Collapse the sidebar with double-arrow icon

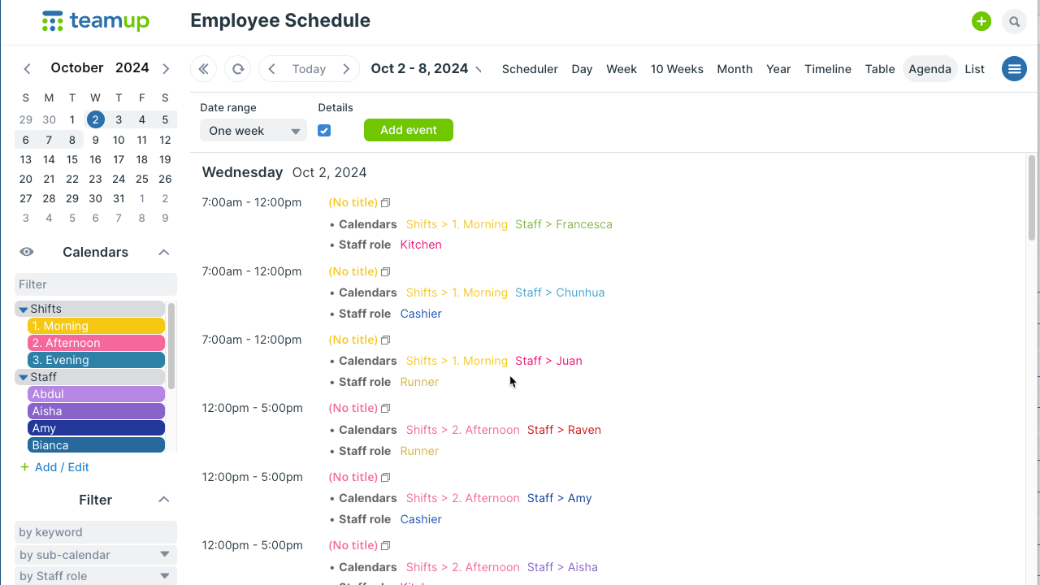[204, 69]
